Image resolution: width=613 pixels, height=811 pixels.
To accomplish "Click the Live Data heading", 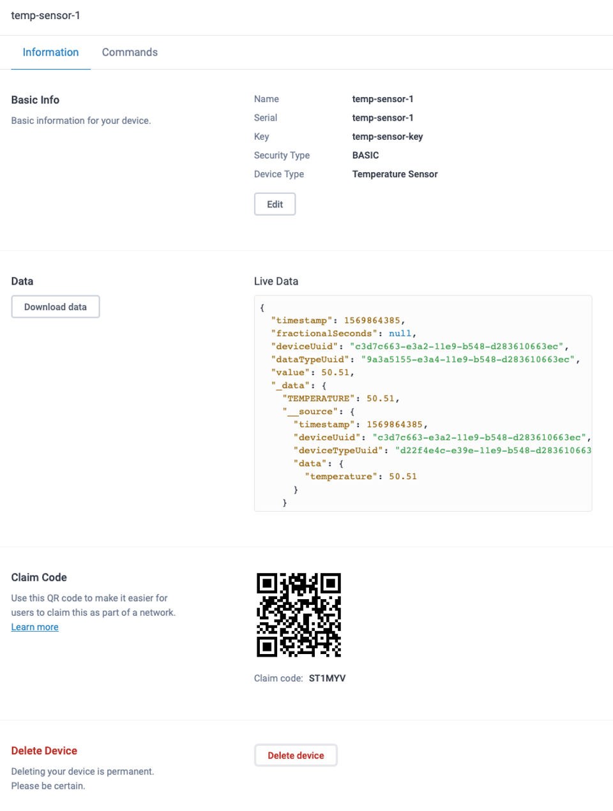I will (x=276, y=281).
